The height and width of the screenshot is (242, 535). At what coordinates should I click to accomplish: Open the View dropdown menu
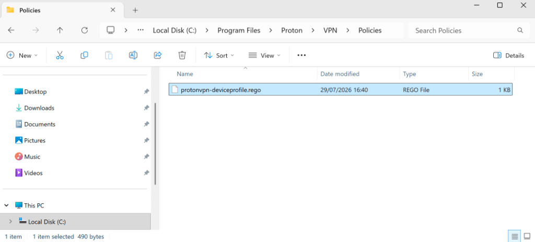(x=264, y=55)
